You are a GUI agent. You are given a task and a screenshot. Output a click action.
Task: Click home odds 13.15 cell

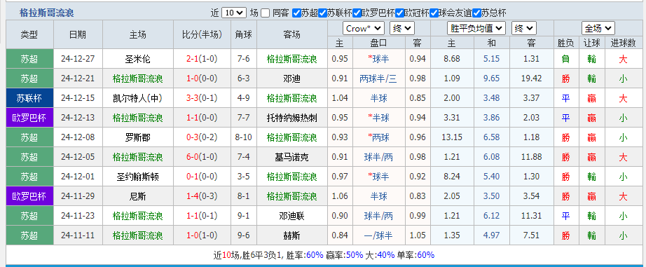[452, 137]
